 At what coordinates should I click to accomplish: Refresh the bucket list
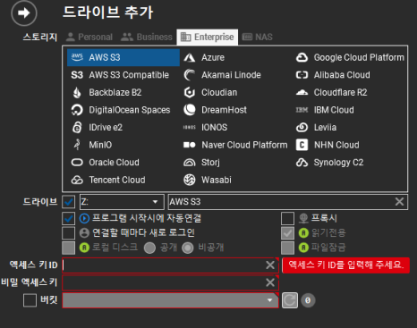290,300
